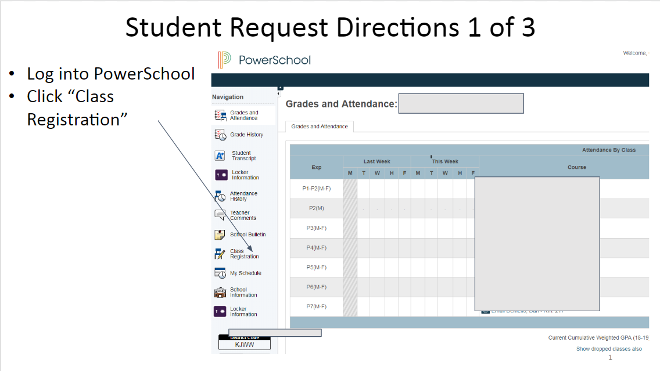Click the Welcome text at top right
The image size is (660, 371).
click(635, 53)
